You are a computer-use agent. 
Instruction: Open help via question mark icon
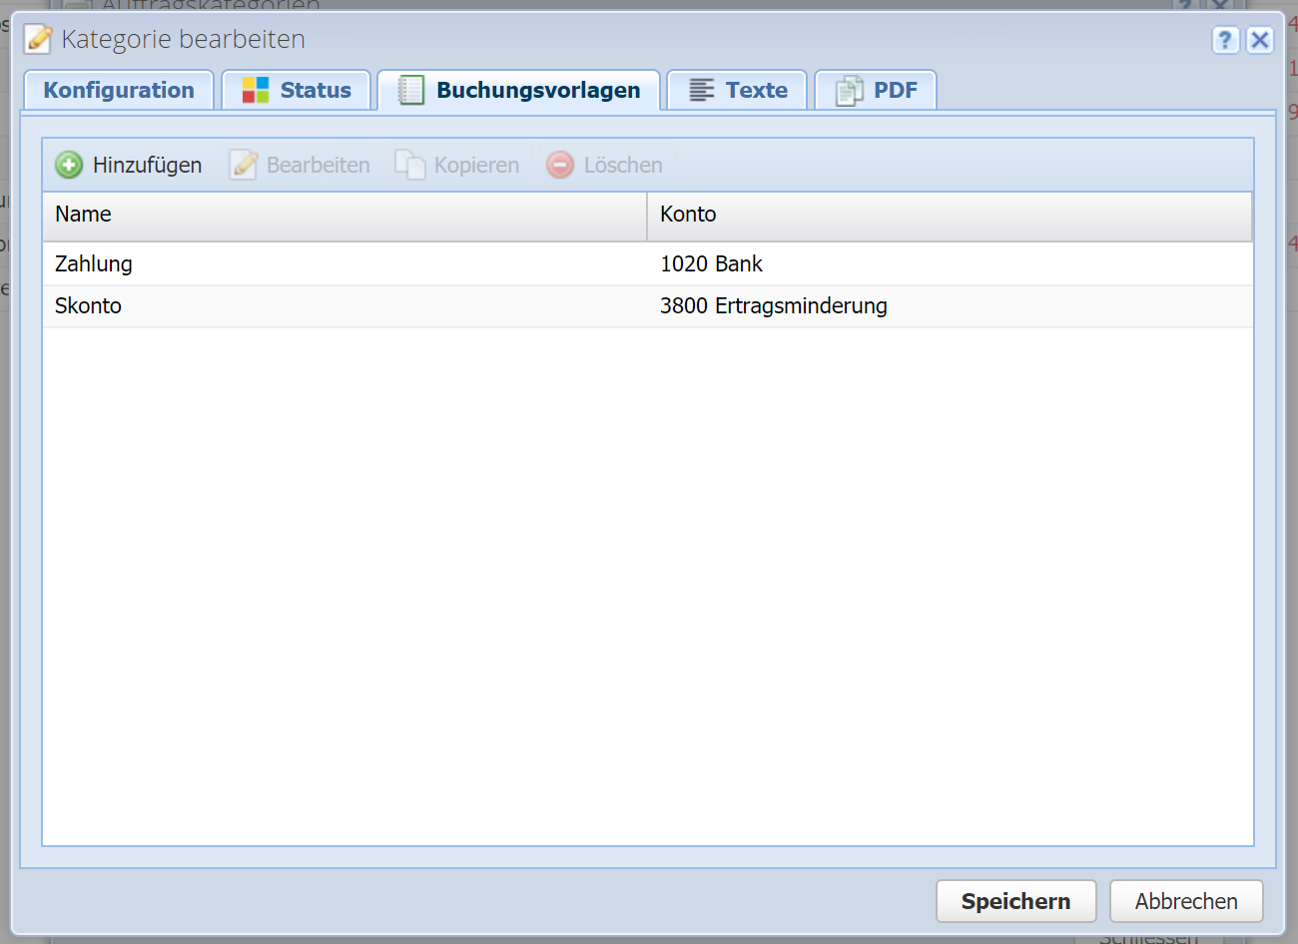coord(1225,40)
